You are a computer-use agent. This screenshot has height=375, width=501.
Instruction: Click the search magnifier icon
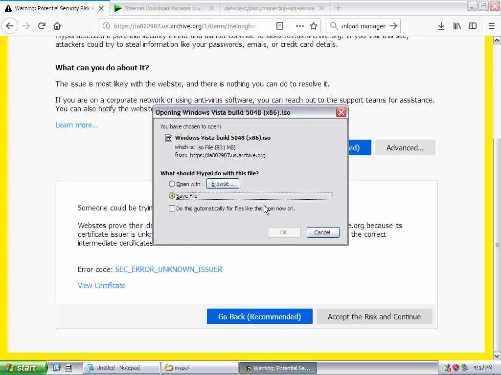coord(334,26)
